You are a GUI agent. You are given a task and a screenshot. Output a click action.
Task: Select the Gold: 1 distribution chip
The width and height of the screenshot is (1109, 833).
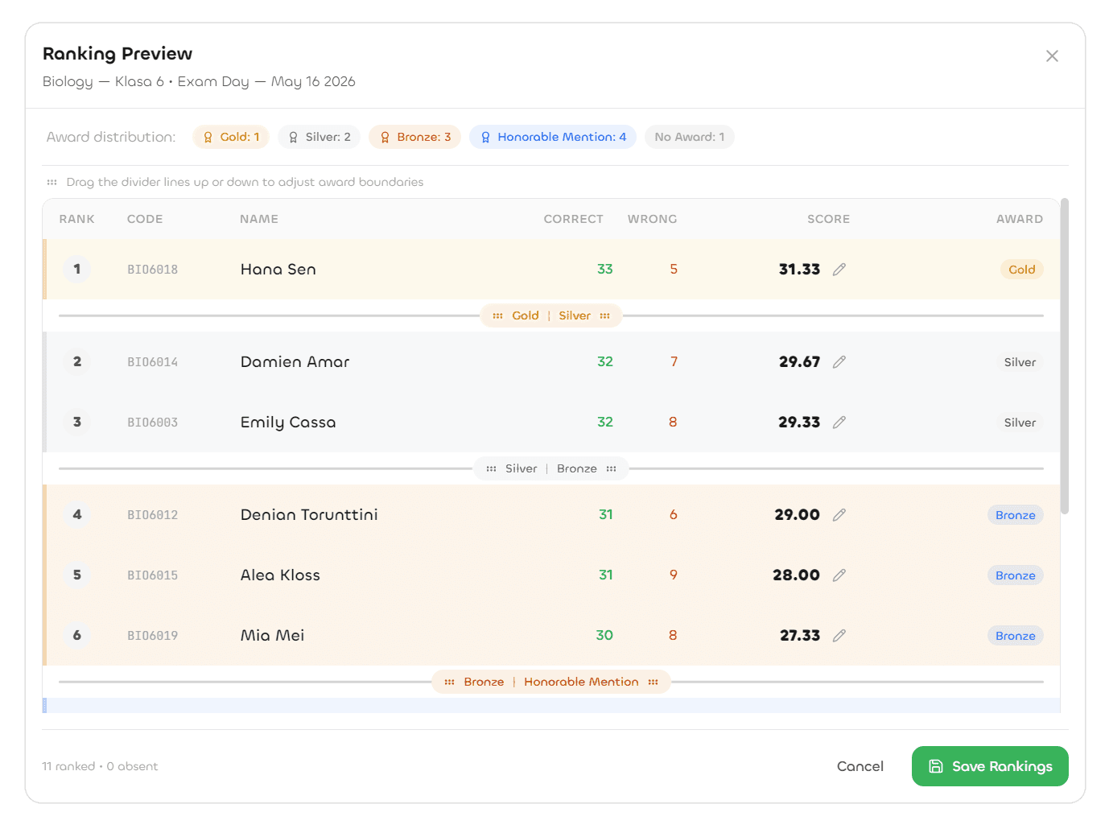(x=231, y=137)
